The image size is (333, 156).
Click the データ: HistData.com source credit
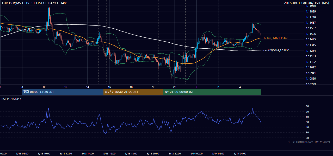click(x=309, y=142)
